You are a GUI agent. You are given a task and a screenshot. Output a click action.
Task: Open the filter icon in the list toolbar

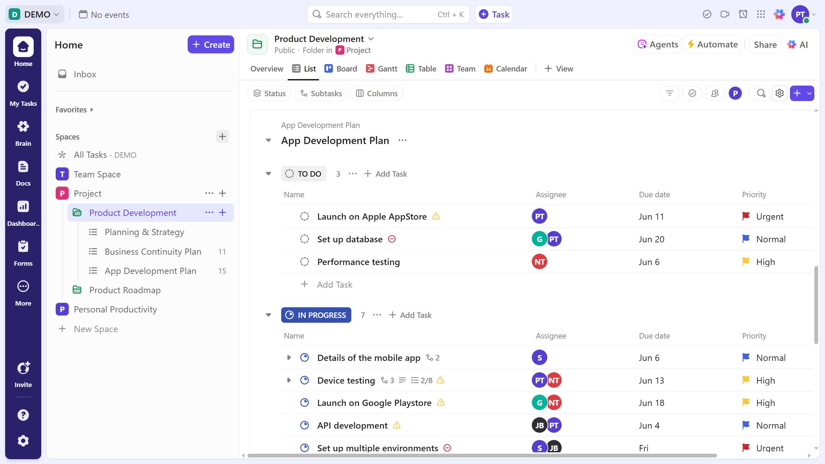tap(670, 93)
